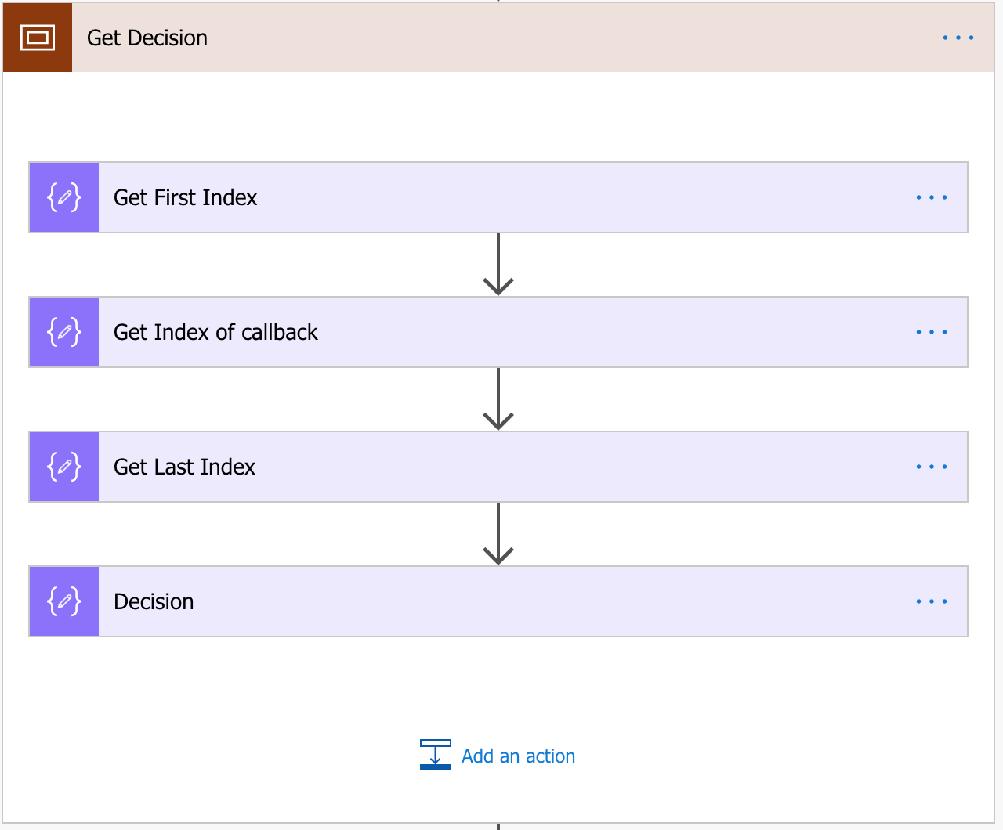
Task: Click the Add an action link
Action: coord(518,756)
